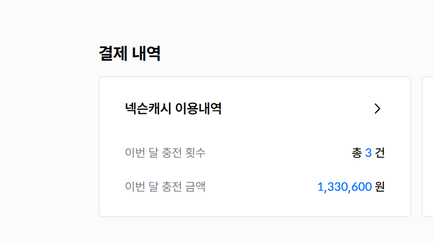Click the 총 text before charge count
433x243 pixels.
[x=357, y=153]
